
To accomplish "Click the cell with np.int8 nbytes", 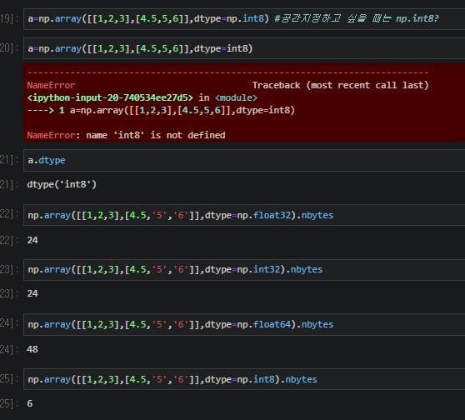I will (244, 379).
